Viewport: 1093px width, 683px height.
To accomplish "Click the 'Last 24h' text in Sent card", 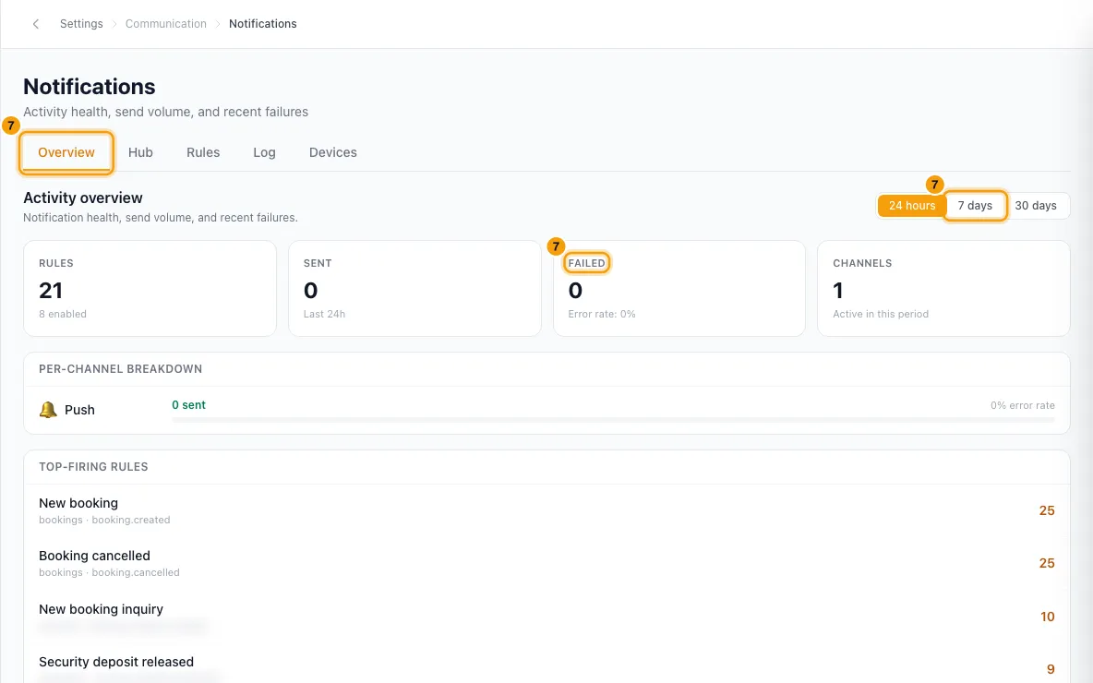I will click(x=324, y=315).
